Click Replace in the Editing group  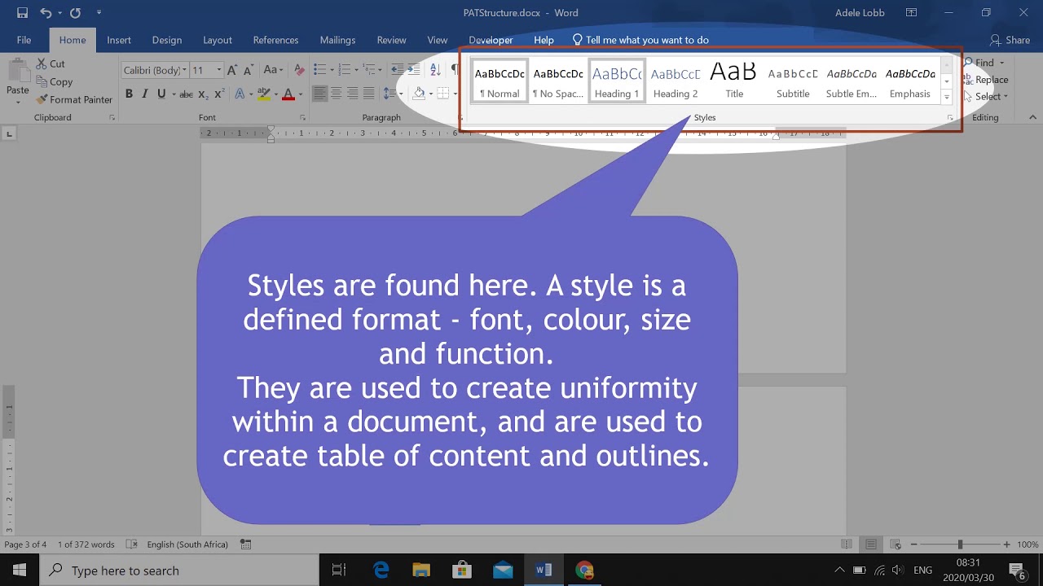click(985, 80)
